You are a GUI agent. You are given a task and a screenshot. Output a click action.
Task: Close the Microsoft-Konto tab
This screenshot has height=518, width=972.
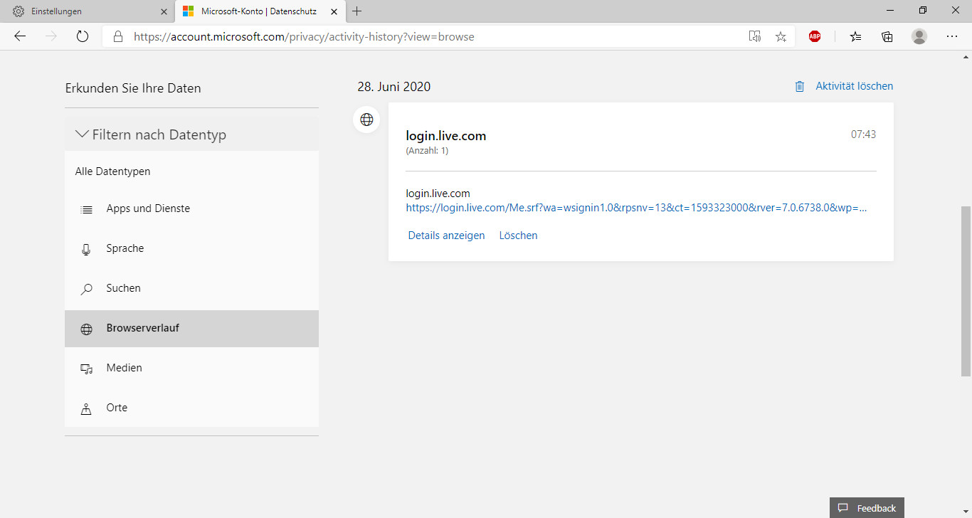point(334,11)
